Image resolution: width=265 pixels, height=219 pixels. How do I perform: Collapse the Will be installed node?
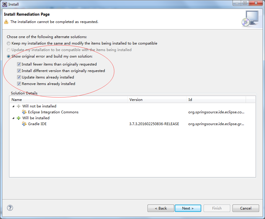pos(13,118)
